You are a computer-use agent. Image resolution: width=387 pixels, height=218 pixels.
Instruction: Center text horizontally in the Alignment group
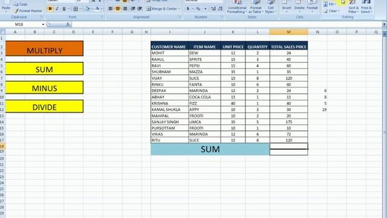click(118, 8)
